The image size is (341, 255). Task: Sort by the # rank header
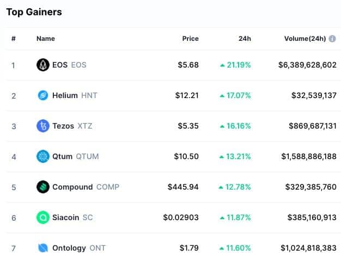point(14,39)
